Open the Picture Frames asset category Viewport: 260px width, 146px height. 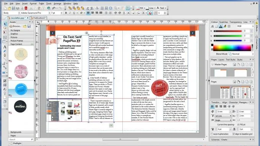pos(21,41)
